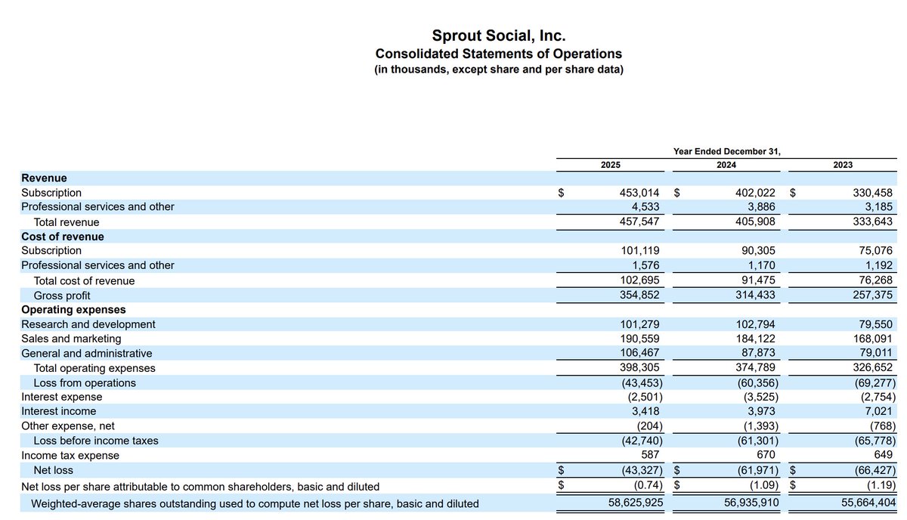This screenshot has width=907, height=520.
Task: Select subscription cost value 101,119
Action: tap(639, 250)
